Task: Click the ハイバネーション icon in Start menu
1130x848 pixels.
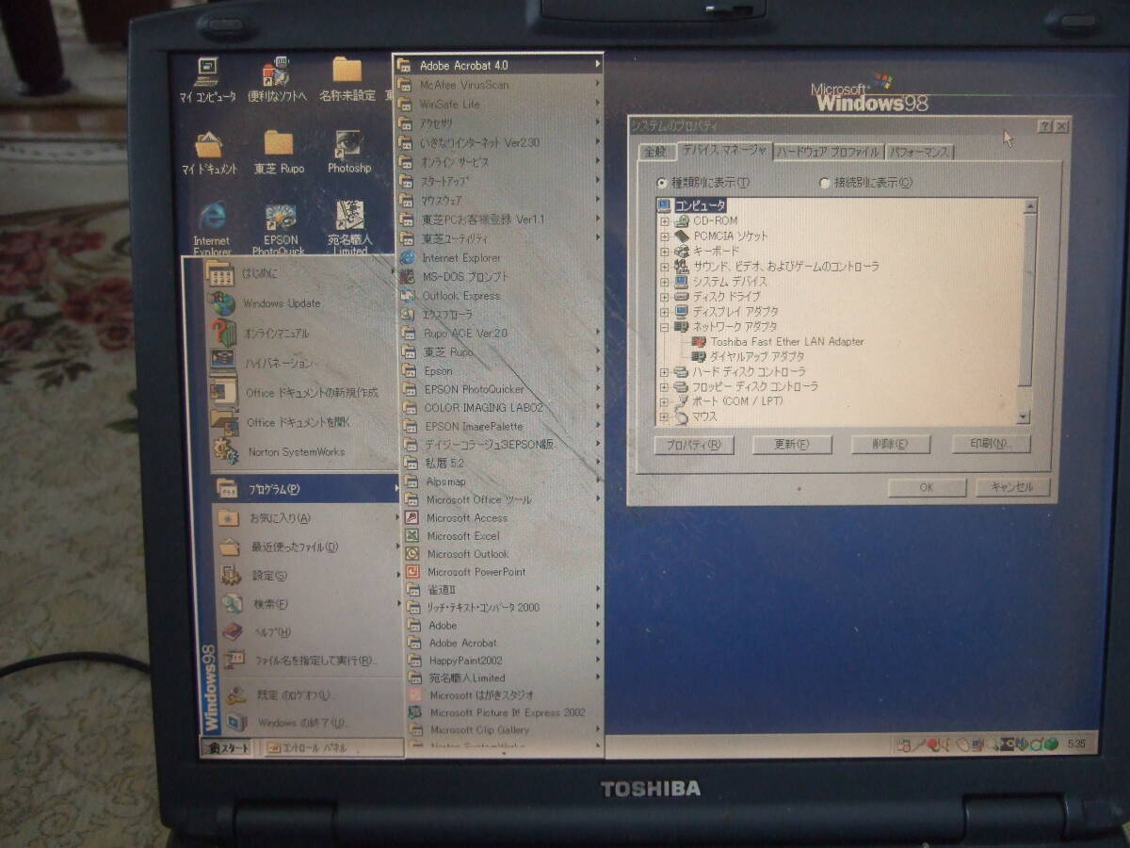Action: (223, 362)
